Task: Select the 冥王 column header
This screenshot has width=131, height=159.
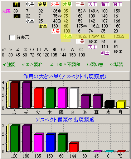Action: point(118,4)
